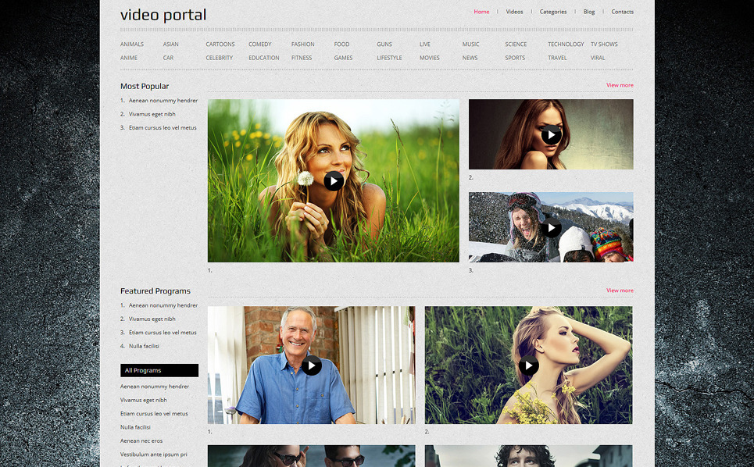Viewport: 754px width, 467px height.
Task: Open the Categories menu item
Action: [553, 12]
